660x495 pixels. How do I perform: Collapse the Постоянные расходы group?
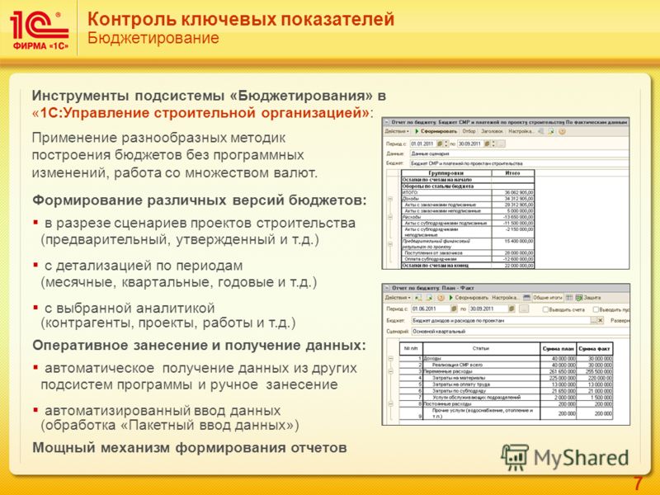tap(390, 404)
